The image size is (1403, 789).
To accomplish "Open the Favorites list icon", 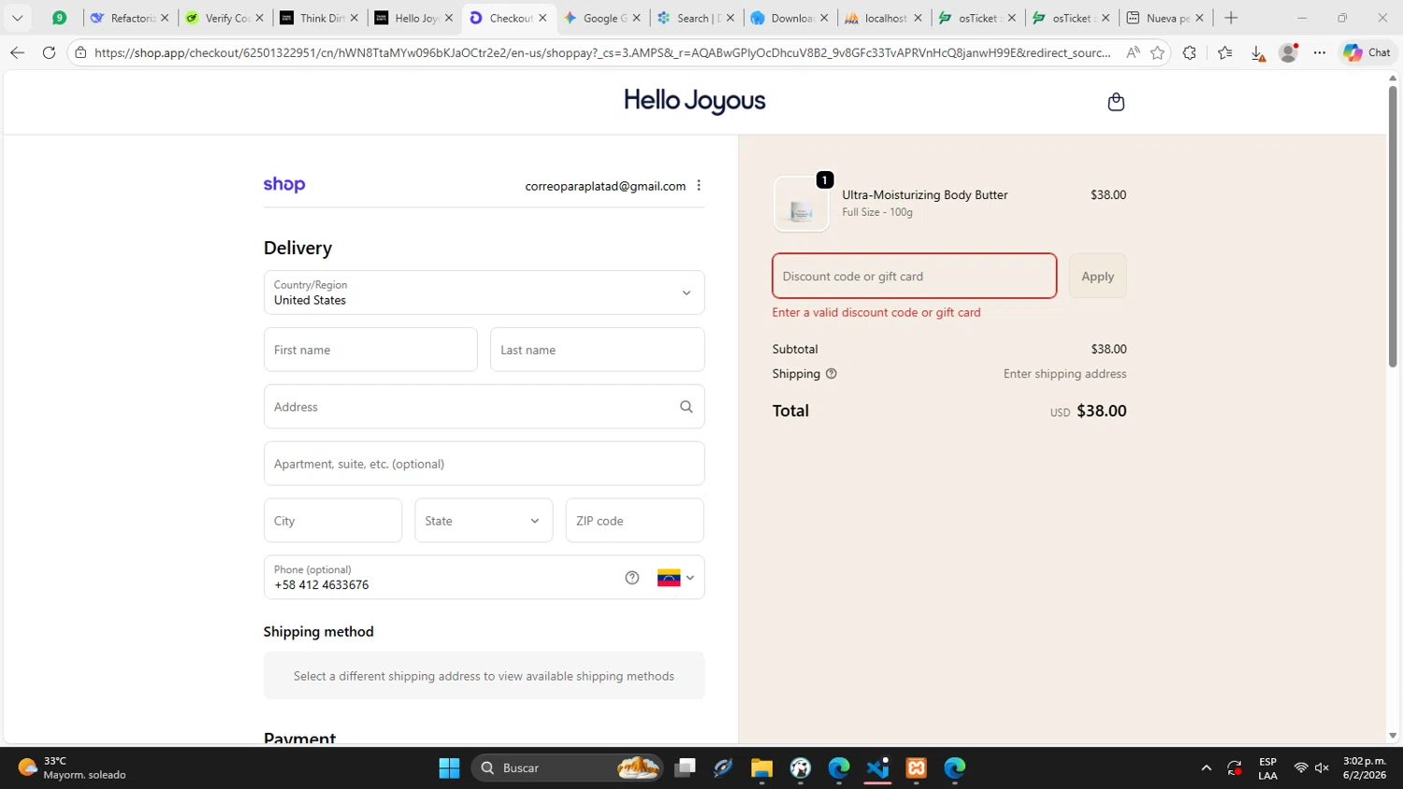I will pyautogui.click(x=1225, y=52).
